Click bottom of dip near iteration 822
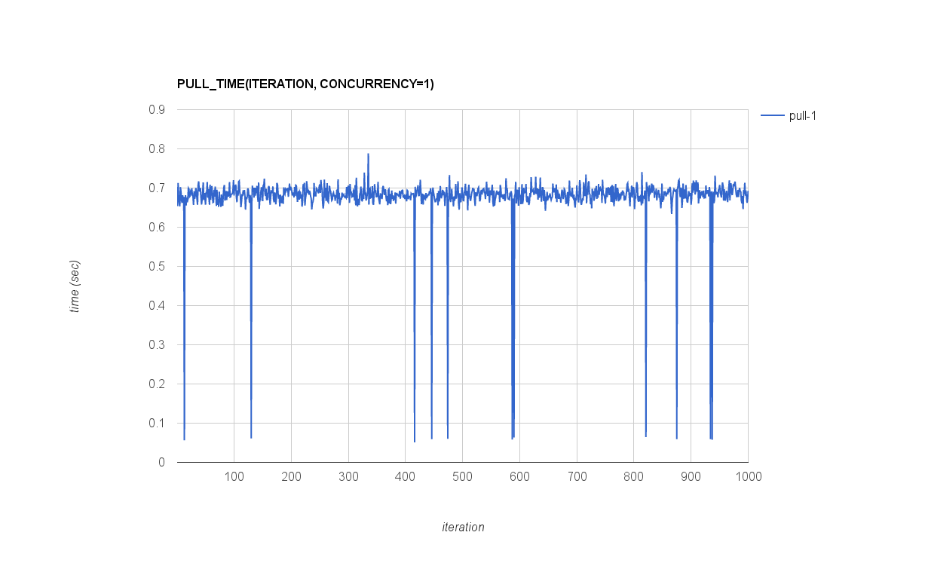 [646, 436]
